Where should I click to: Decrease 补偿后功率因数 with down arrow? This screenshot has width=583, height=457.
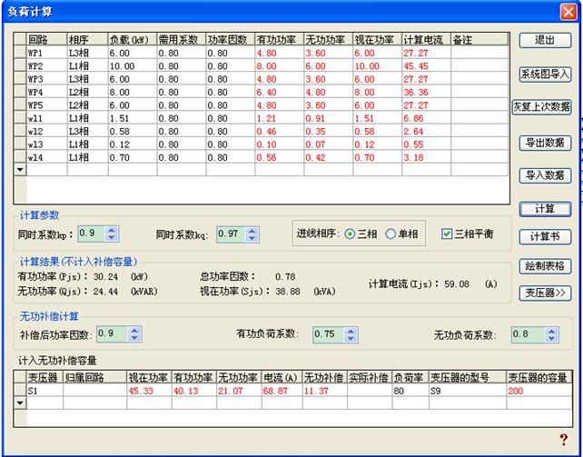click(x=134, y=338)
